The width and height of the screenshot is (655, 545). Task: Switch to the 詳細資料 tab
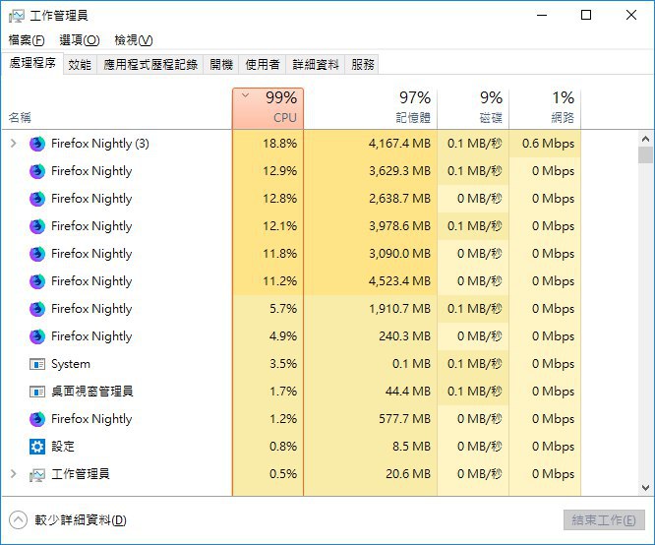click(x=316, y=64)
